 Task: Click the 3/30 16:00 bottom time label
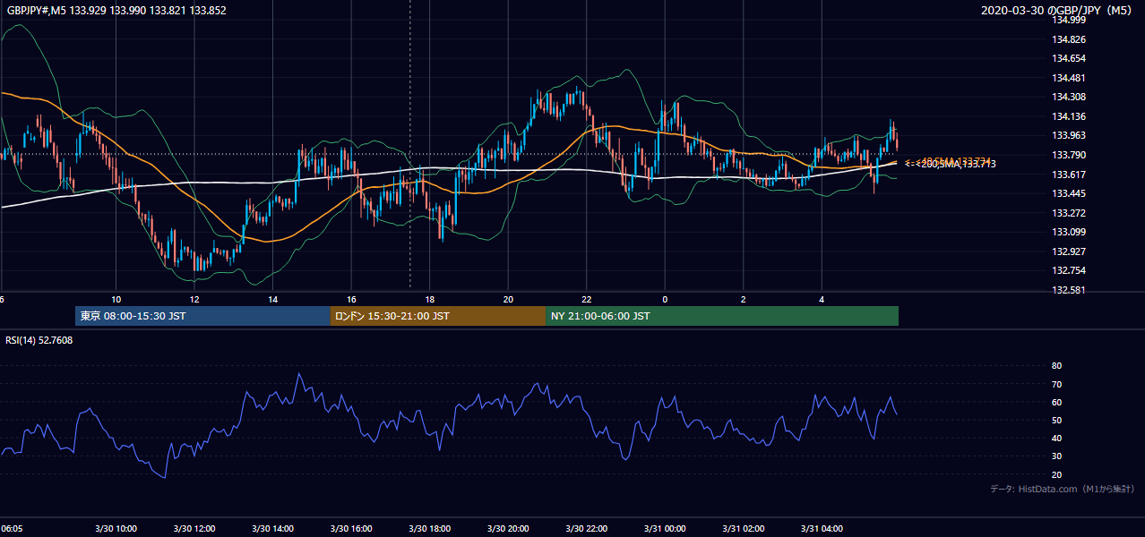point(352,528)
